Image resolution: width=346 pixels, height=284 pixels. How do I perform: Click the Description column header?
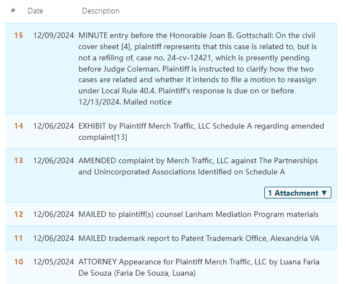coord(101,11)
